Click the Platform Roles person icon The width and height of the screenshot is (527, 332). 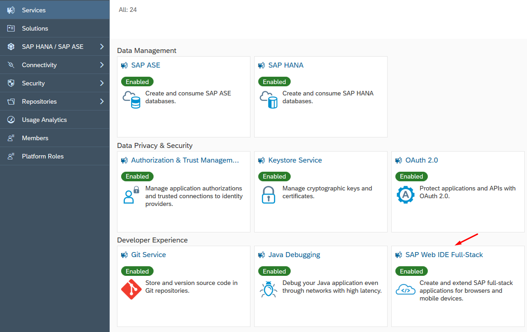pyautogui.click(x=11, y=156)
